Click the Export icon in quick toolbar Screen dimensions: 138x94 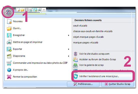point(35,10)
